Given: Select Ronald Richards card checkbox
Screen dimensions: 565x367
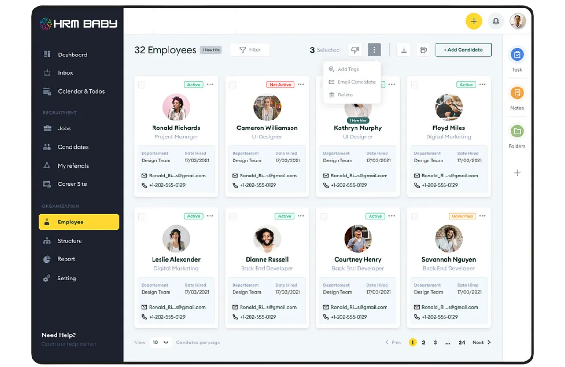Looking at the screenshot, I should pyautogui.click(x=142, y=85).
